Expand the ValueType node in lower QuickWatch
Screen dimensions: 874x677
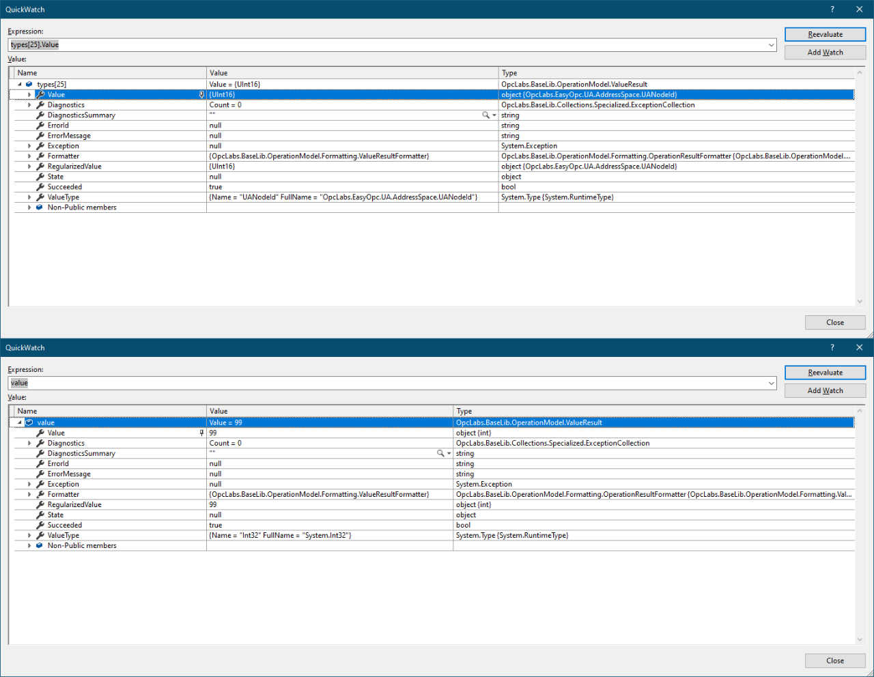coord(29,535)
